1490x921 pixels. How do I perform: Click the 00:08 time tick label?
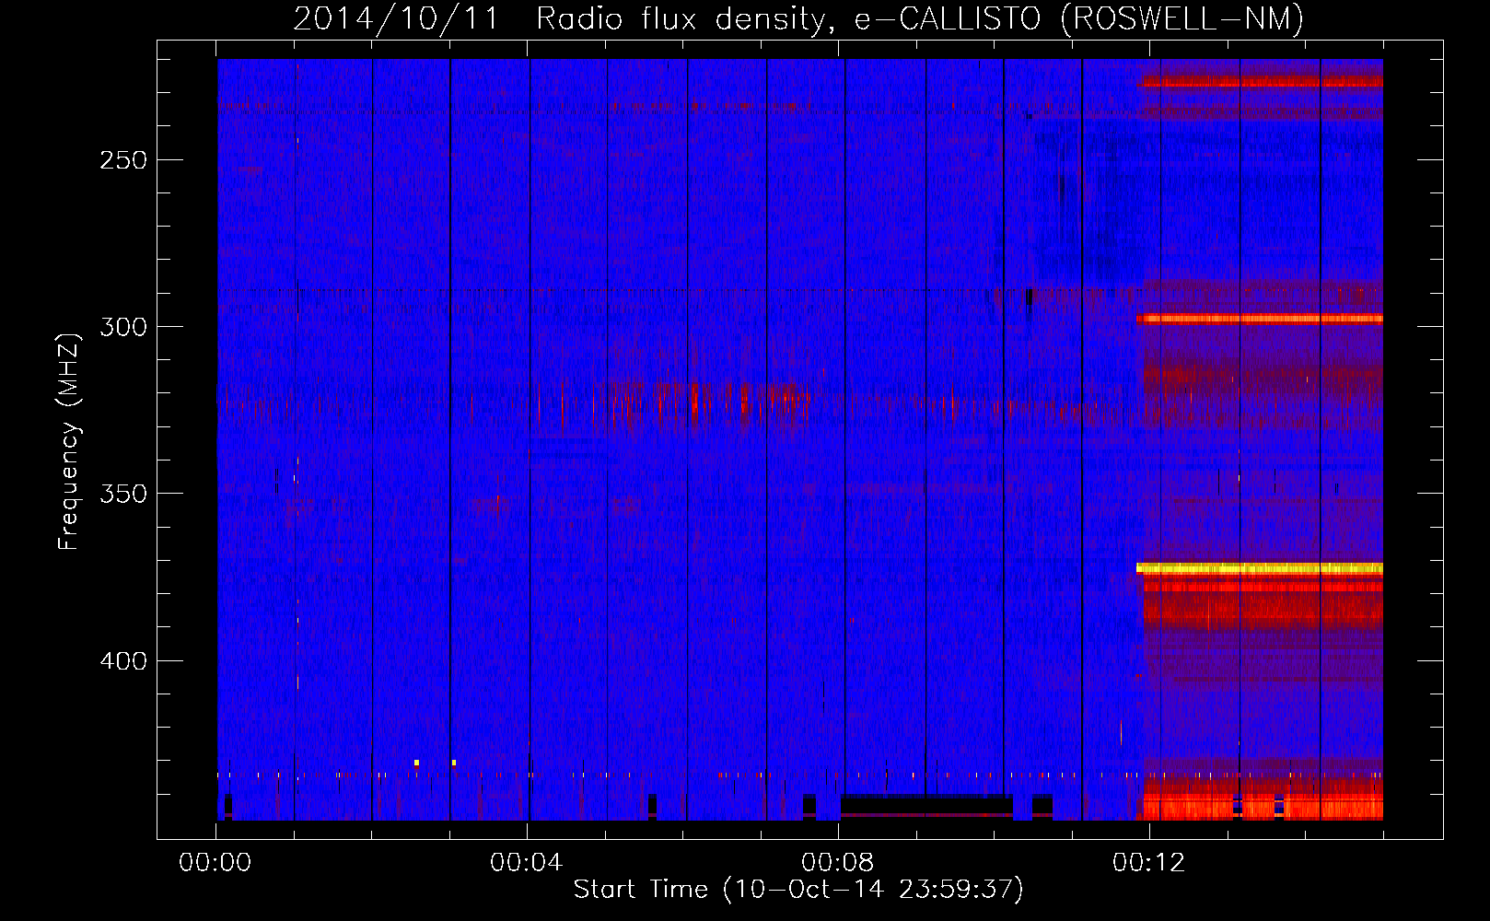pyautogui.click(x=838, y=863)
